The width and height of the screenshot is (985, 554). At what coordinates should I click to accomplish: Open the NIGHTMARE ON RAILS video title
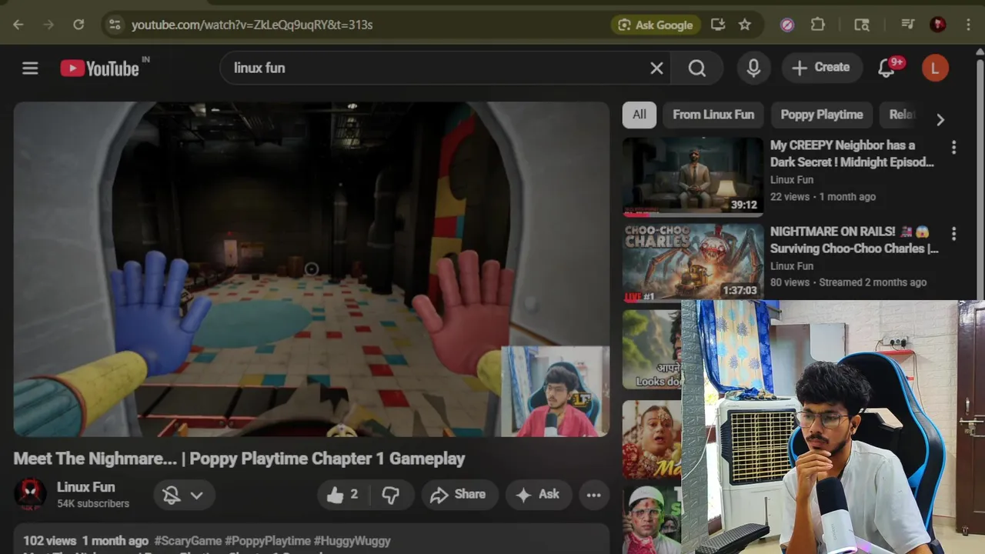[854, 240]
